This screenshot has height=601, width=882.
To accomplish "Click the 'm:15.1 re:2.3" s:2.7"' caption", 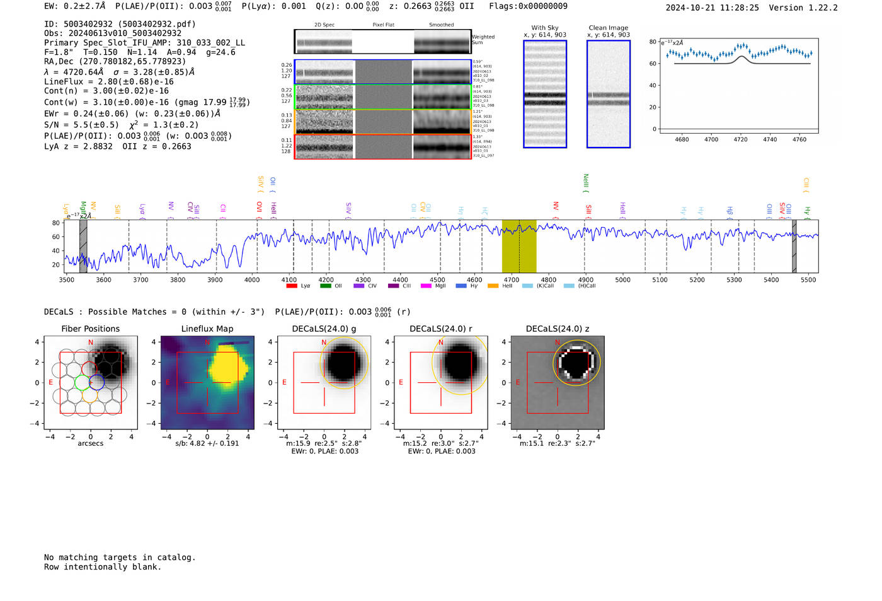I will [558, 443].
